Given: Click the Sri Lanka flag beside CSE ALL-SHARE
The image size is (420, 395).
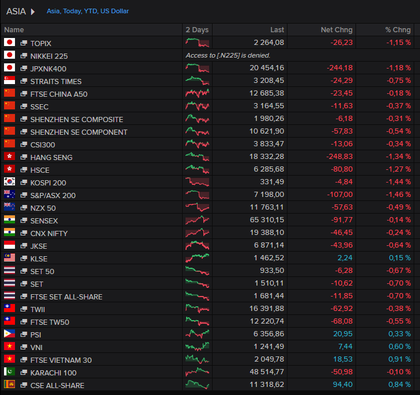Looking at the screenshot, I should point(9,384).
